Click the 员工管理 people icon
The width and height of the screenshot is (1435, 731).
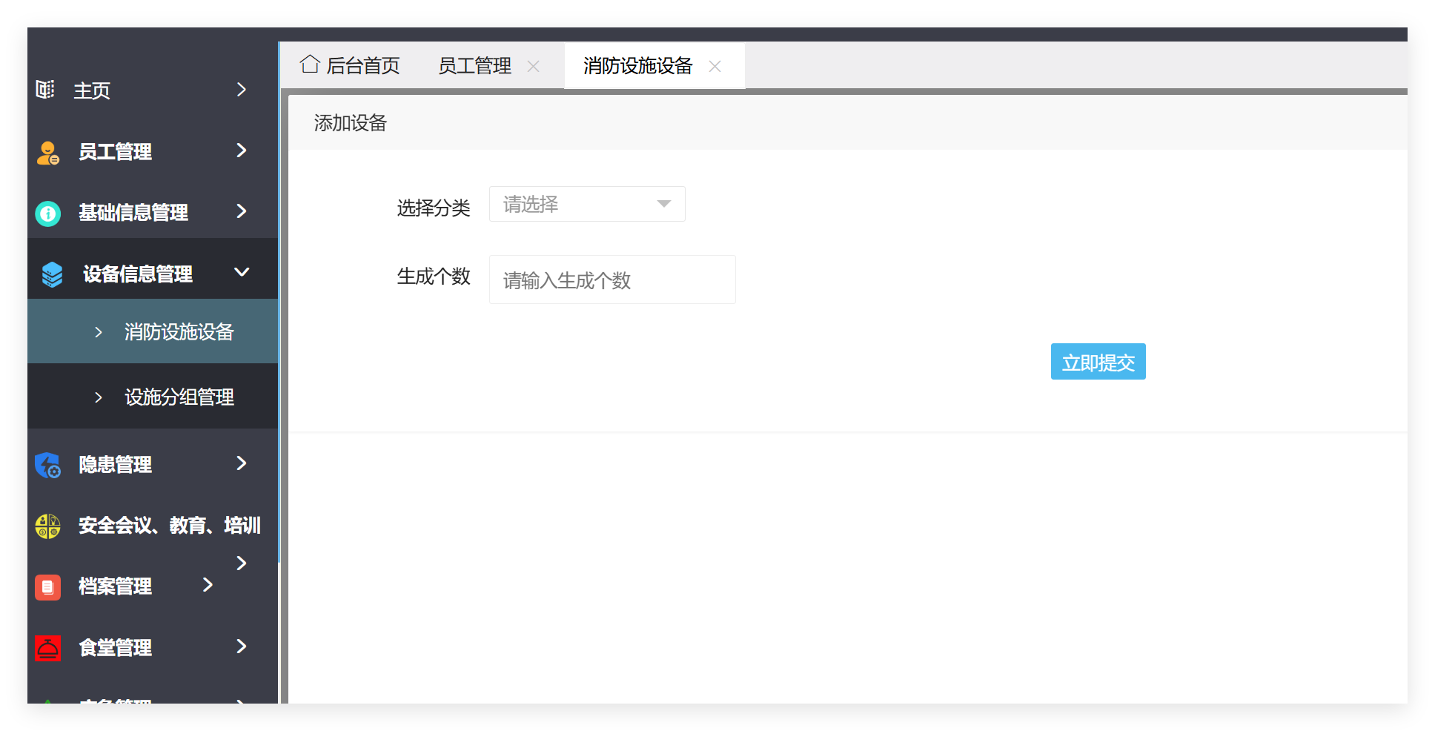pyautogui.click(x=47, y=152)
